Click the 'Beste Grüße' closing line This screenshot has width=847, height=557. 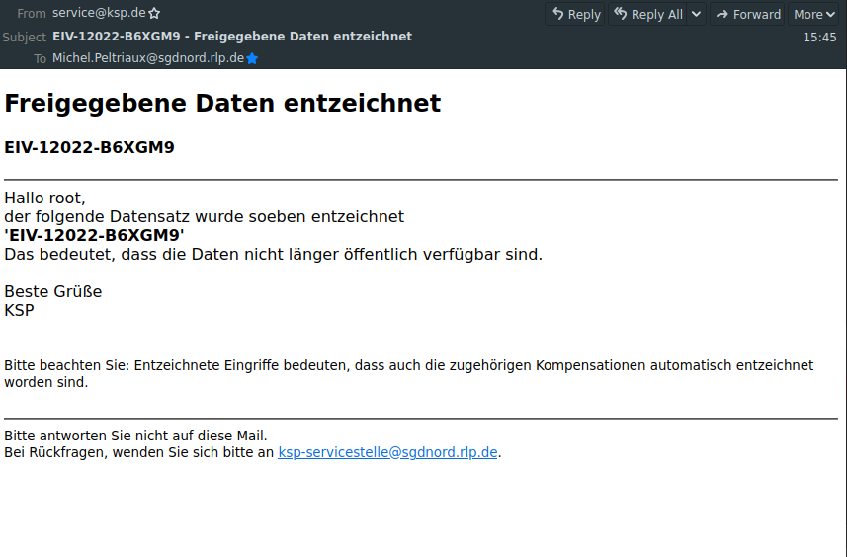pyautogui.click(x=53, y=291)
